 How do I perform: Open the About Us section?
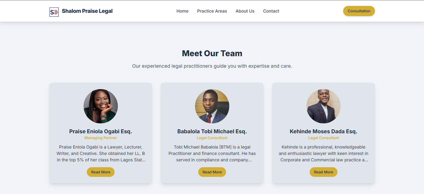click(245, 11)
